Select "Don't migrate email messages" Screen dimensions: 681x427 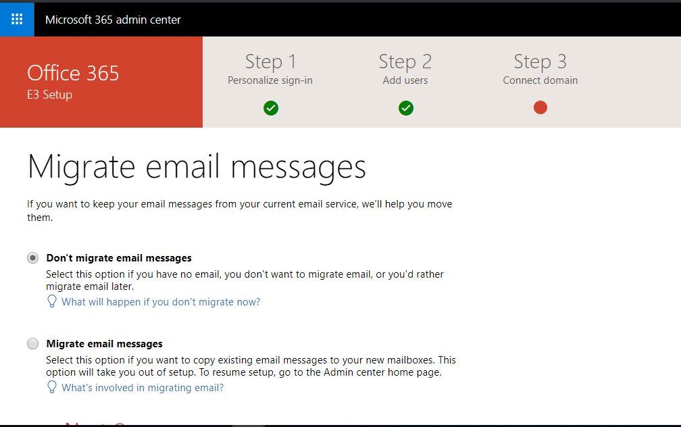click(32, 257)
